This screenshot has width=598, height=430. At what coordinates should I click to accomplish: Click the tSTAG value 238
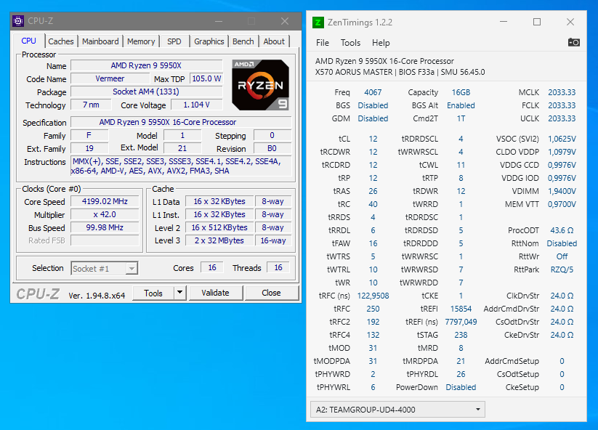(461, 335)
